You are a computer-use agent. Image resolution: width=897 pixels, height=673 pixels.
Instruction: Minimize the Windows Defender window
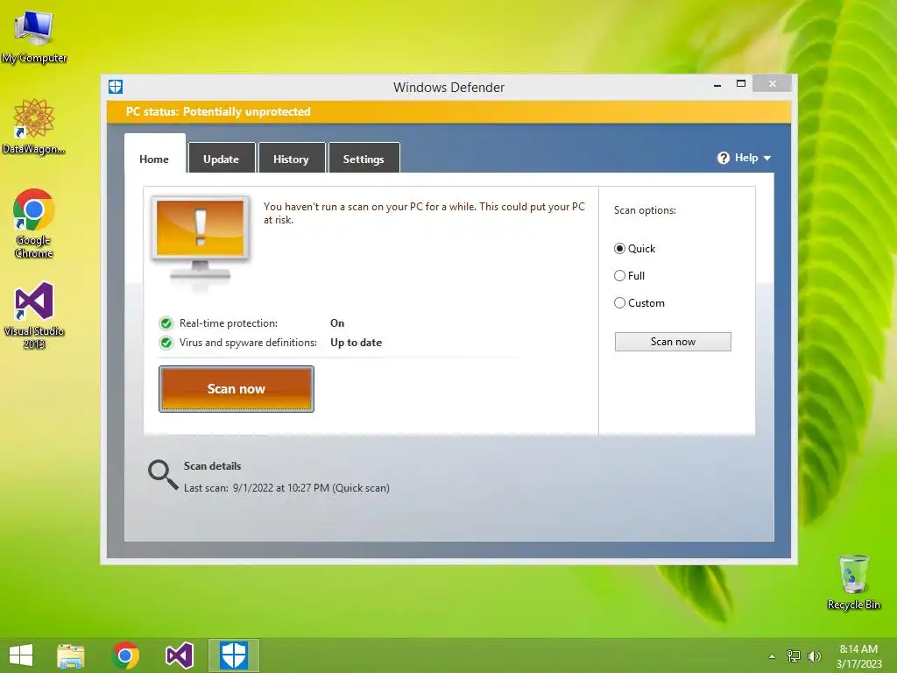[x=717, y=85]
